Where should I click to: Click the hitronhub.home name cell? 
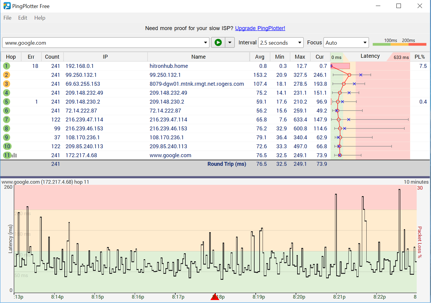click(169, 66)
